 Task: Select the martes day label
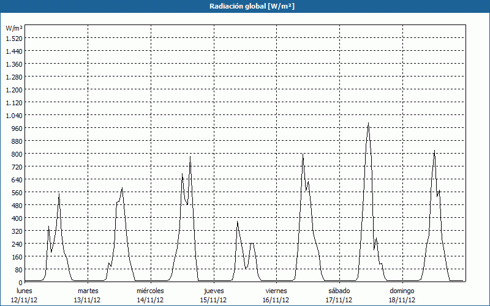point(88,291)
